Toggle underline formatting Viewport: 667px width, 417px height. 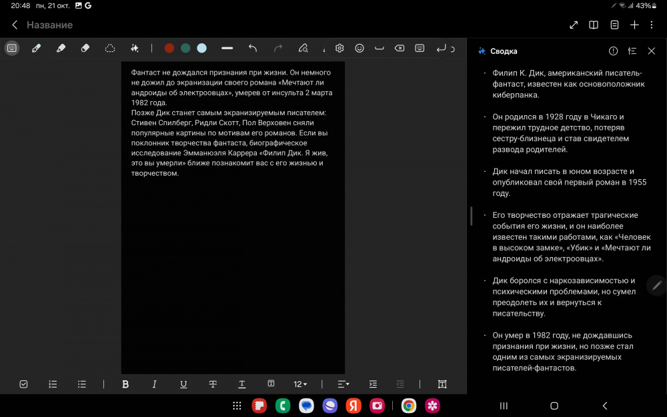coord(183,384)
